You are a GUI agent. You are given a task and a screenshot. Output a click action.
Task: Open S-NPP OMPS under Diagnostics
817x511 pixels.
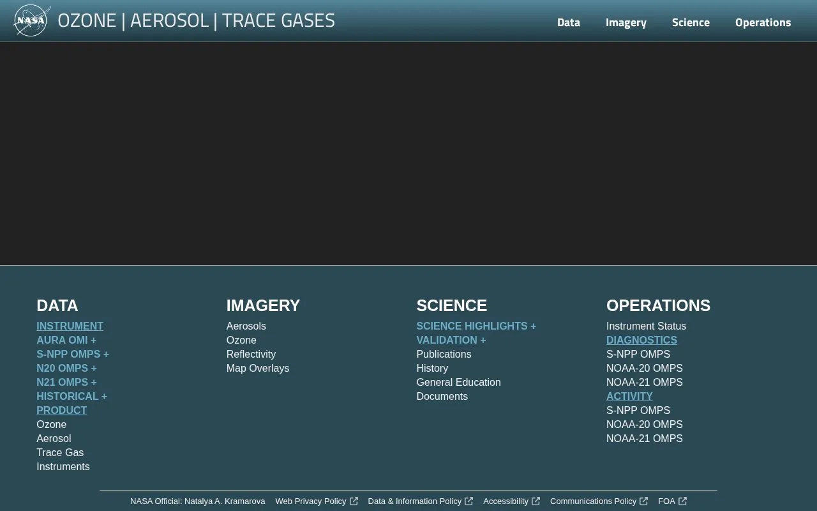click(x=638, y=355)
